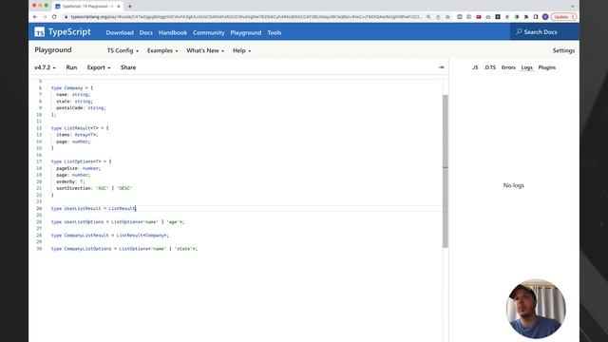Image resolution: width=608 pixels, height=342 pixels.
Task: Open the TS Config dropdown
Action: click(x=123, y=50)
